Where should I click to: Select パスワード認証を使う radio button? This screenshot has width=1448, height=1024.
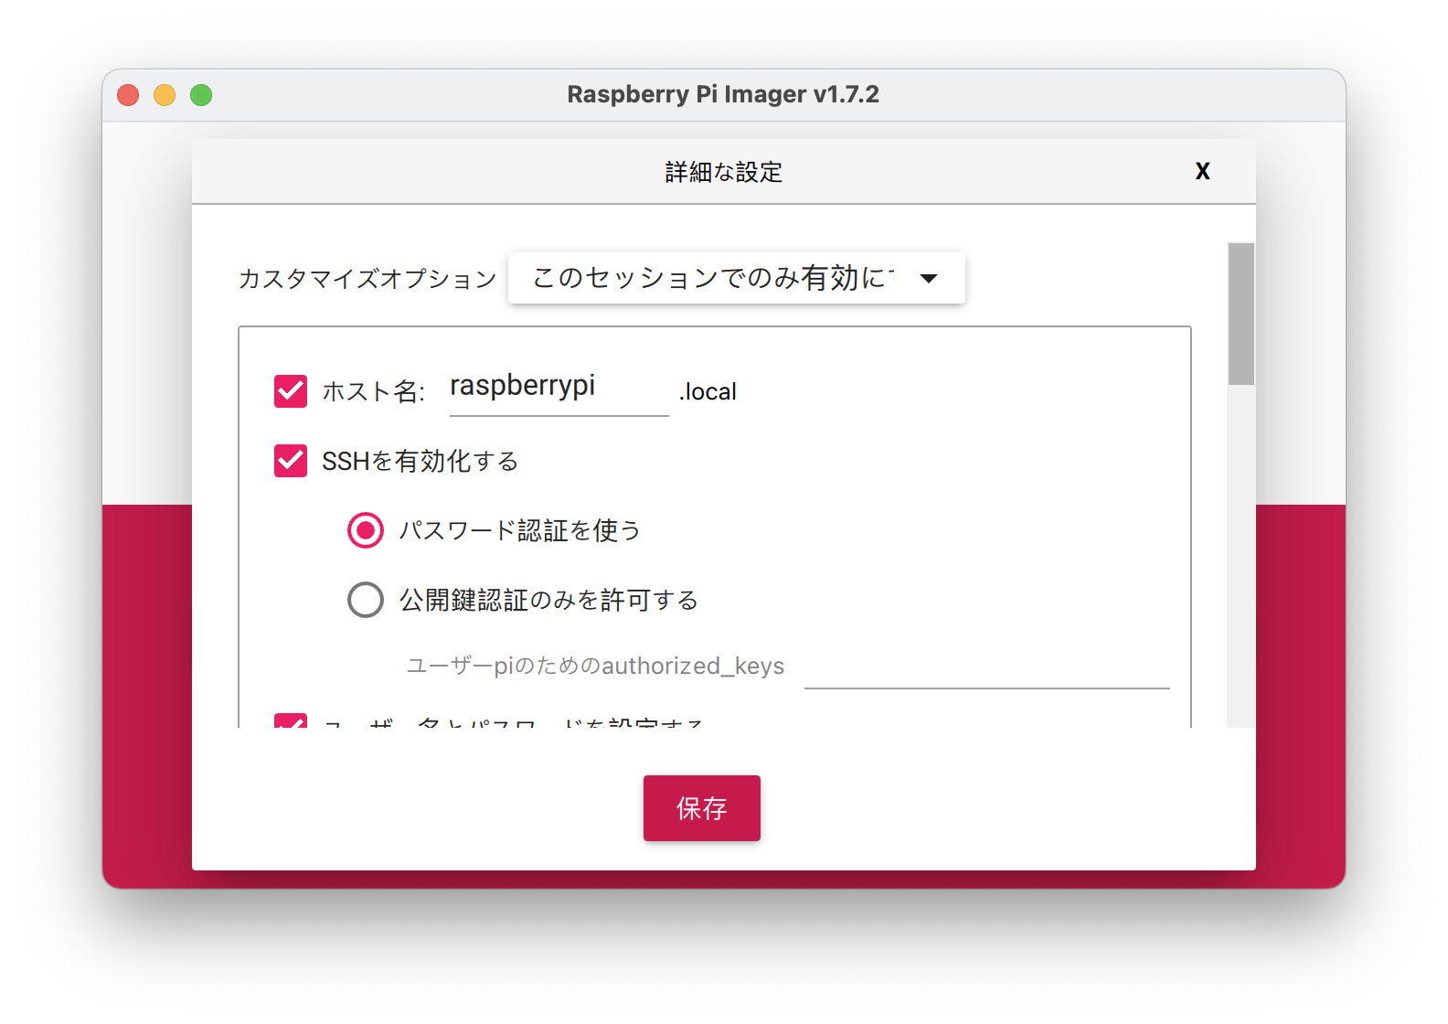pos(366,530)
